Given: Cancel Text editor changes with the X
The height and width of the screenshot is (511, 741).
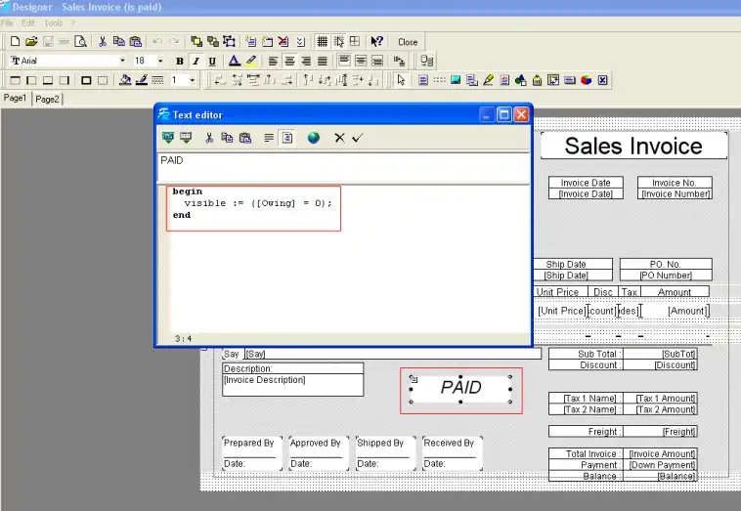Looking at the screenshot, I should (339, 138).
